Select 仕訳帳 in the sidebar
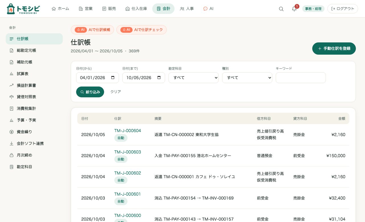 [34, 39]
